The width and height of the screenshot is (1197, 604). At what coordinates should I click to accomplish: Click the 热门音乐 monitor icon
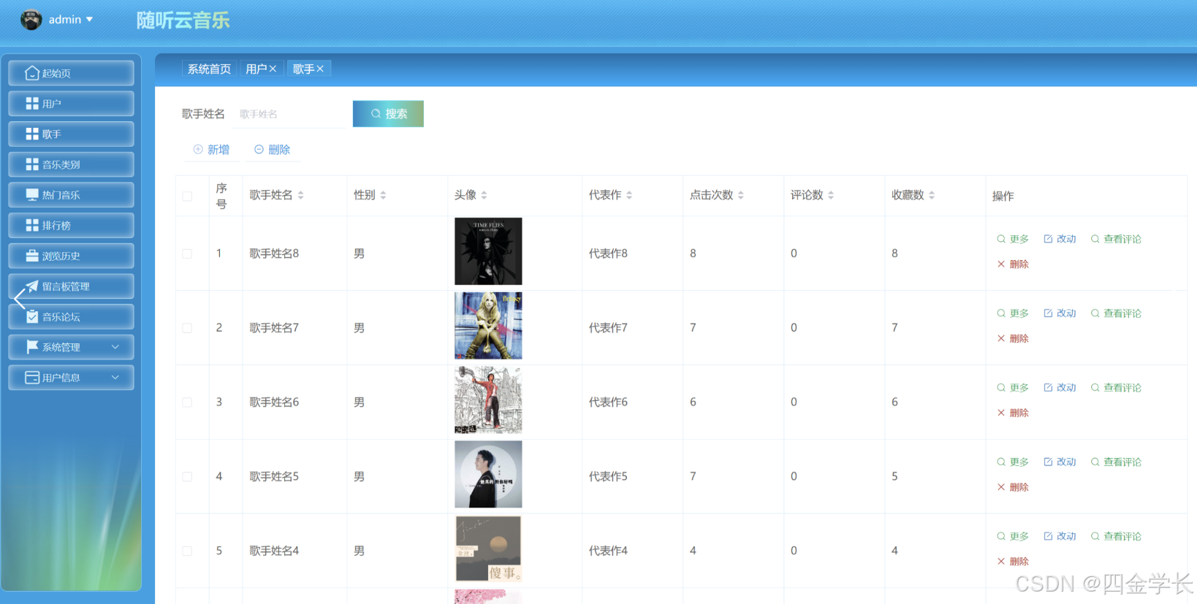(32, 195)
